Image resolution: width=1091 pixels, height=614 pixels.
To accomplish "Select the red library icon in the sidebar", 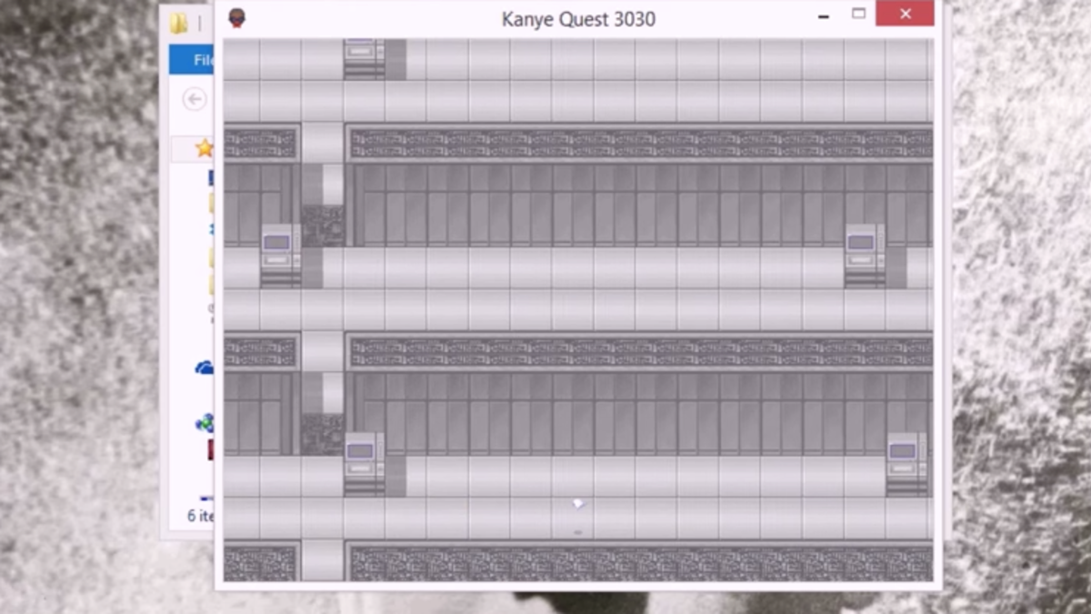I will point(210,448).
